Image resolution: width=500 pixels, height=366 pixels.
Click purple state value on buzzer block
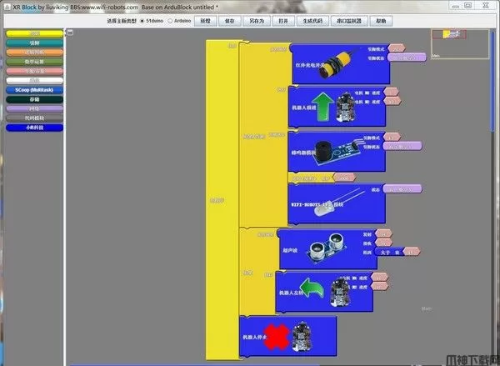click(402, 146)
